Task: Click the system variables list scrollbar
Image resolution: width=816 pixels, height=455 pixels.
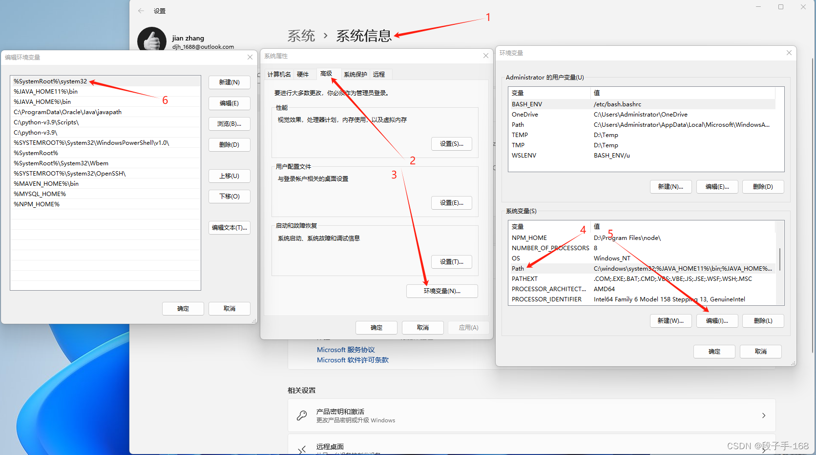Action: pos(780,260)
